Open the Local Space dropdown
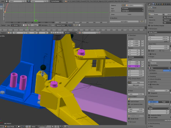171x128 pixels. coord(132,11)
